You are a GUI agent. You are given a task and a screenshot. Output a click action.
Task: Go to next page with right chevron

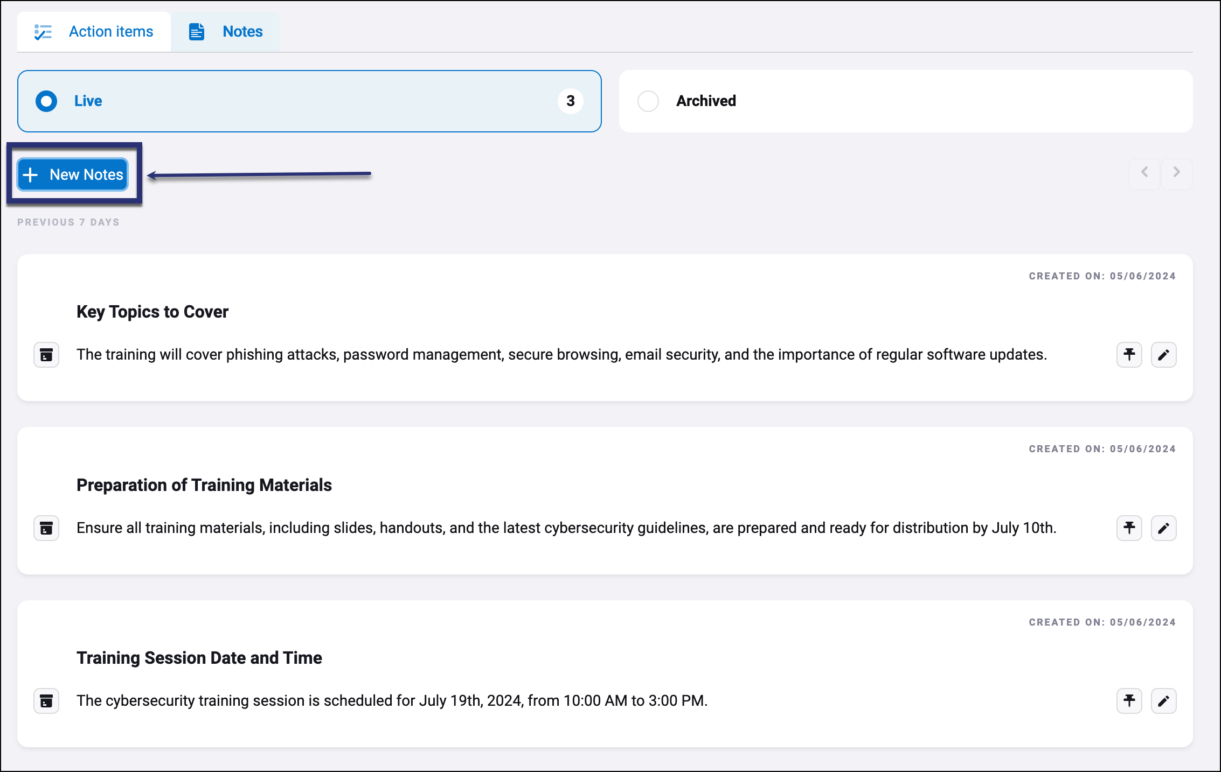(1177, 173)
